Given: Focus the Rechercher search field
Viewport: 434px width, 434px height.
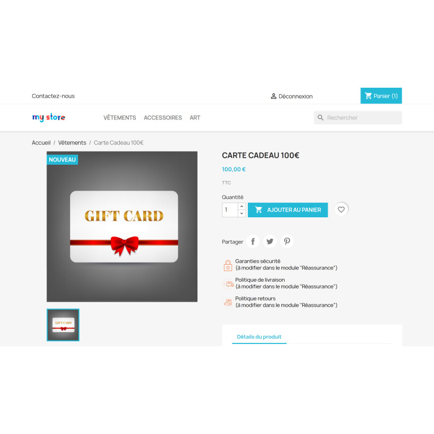Looking at the screenshot, I should 358,118.
